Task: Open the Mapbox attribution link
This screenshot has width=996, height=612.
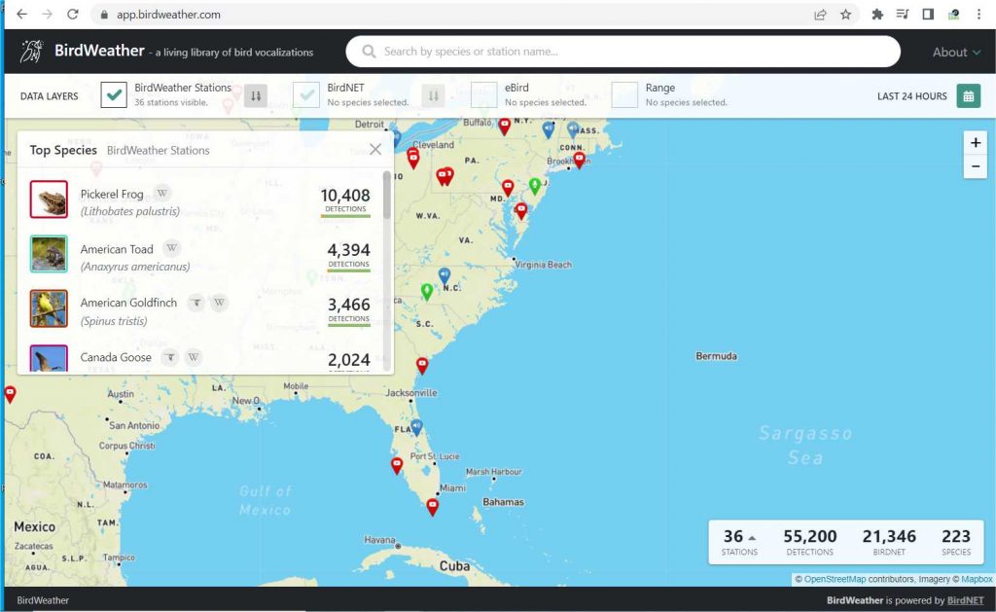Action: (x=977, y=579)
